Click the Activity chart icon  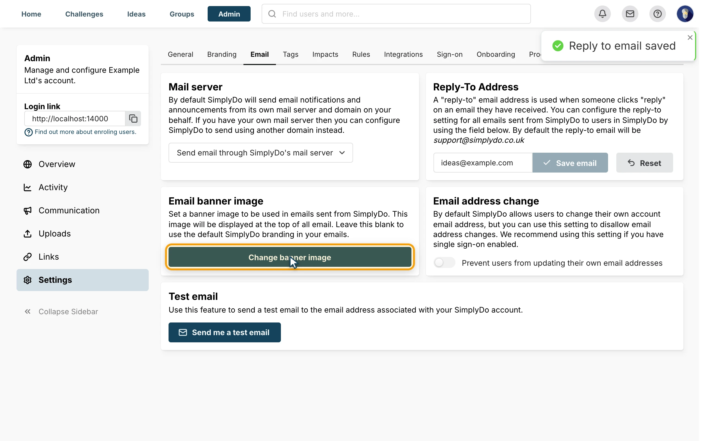point(28,187)
